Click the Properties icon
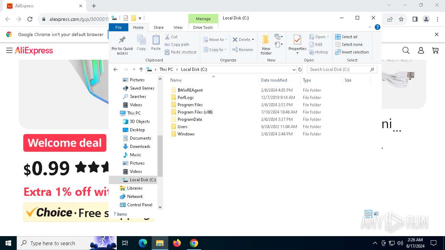This screenshot has height=250, width=445. pos(297,40)
